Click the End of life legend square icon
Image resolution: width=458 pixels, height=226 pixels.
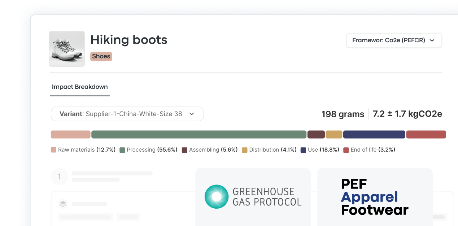coord(346,150)
